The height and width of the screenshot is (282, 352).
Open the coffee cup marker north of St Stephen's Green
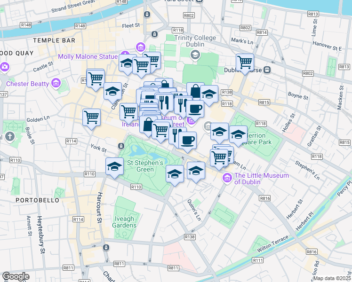pos(187,141)
